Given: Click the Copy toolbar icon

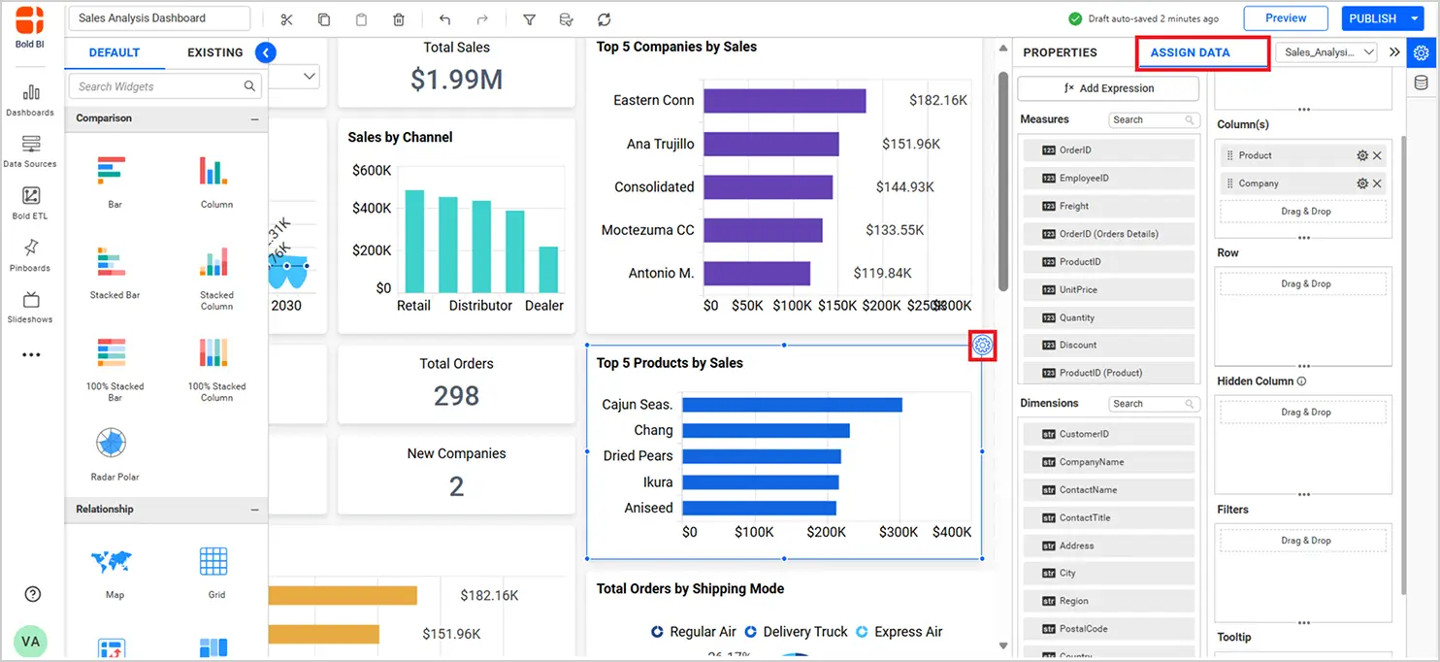Looking at the screenshot, I should coord(324,19).
